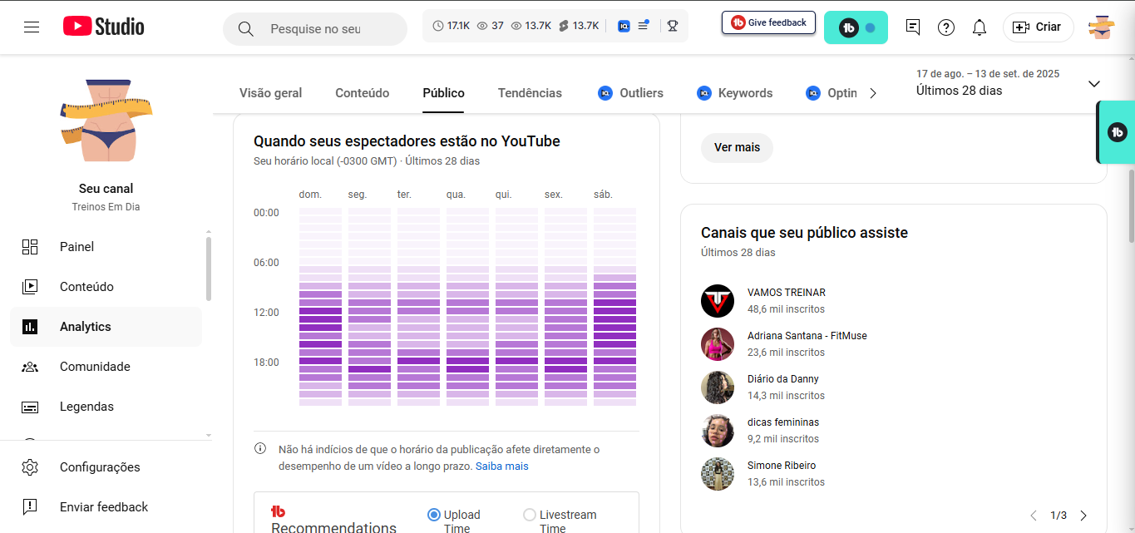Switch to the Tendências tab

point(530,93)
